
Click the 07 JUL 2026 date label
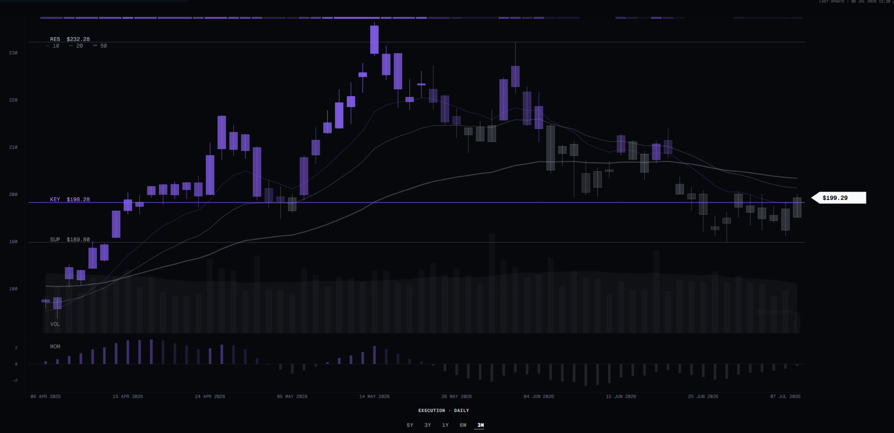pyautogui.click(x=785, y=397)
